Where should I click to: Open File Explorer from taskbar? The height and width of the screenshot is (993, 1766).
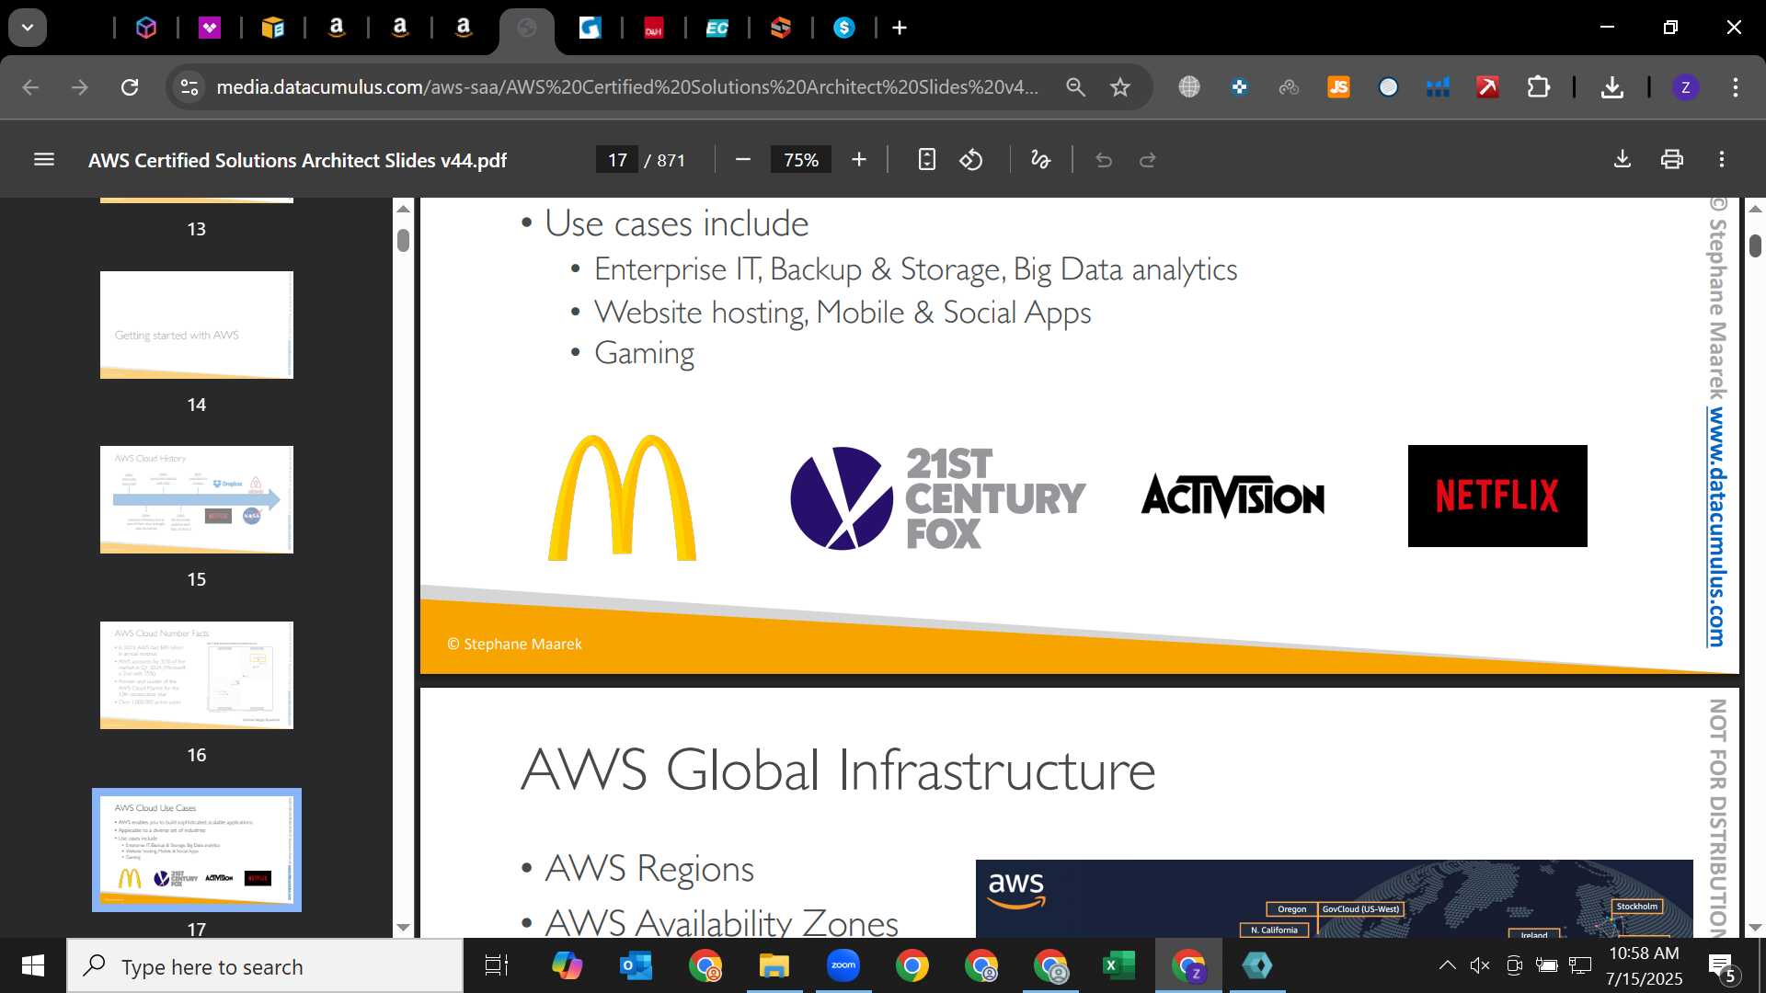[774, 966]
